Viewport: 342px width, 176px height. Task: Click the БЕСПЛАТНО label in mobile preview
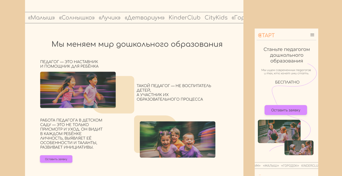point(287,82)
